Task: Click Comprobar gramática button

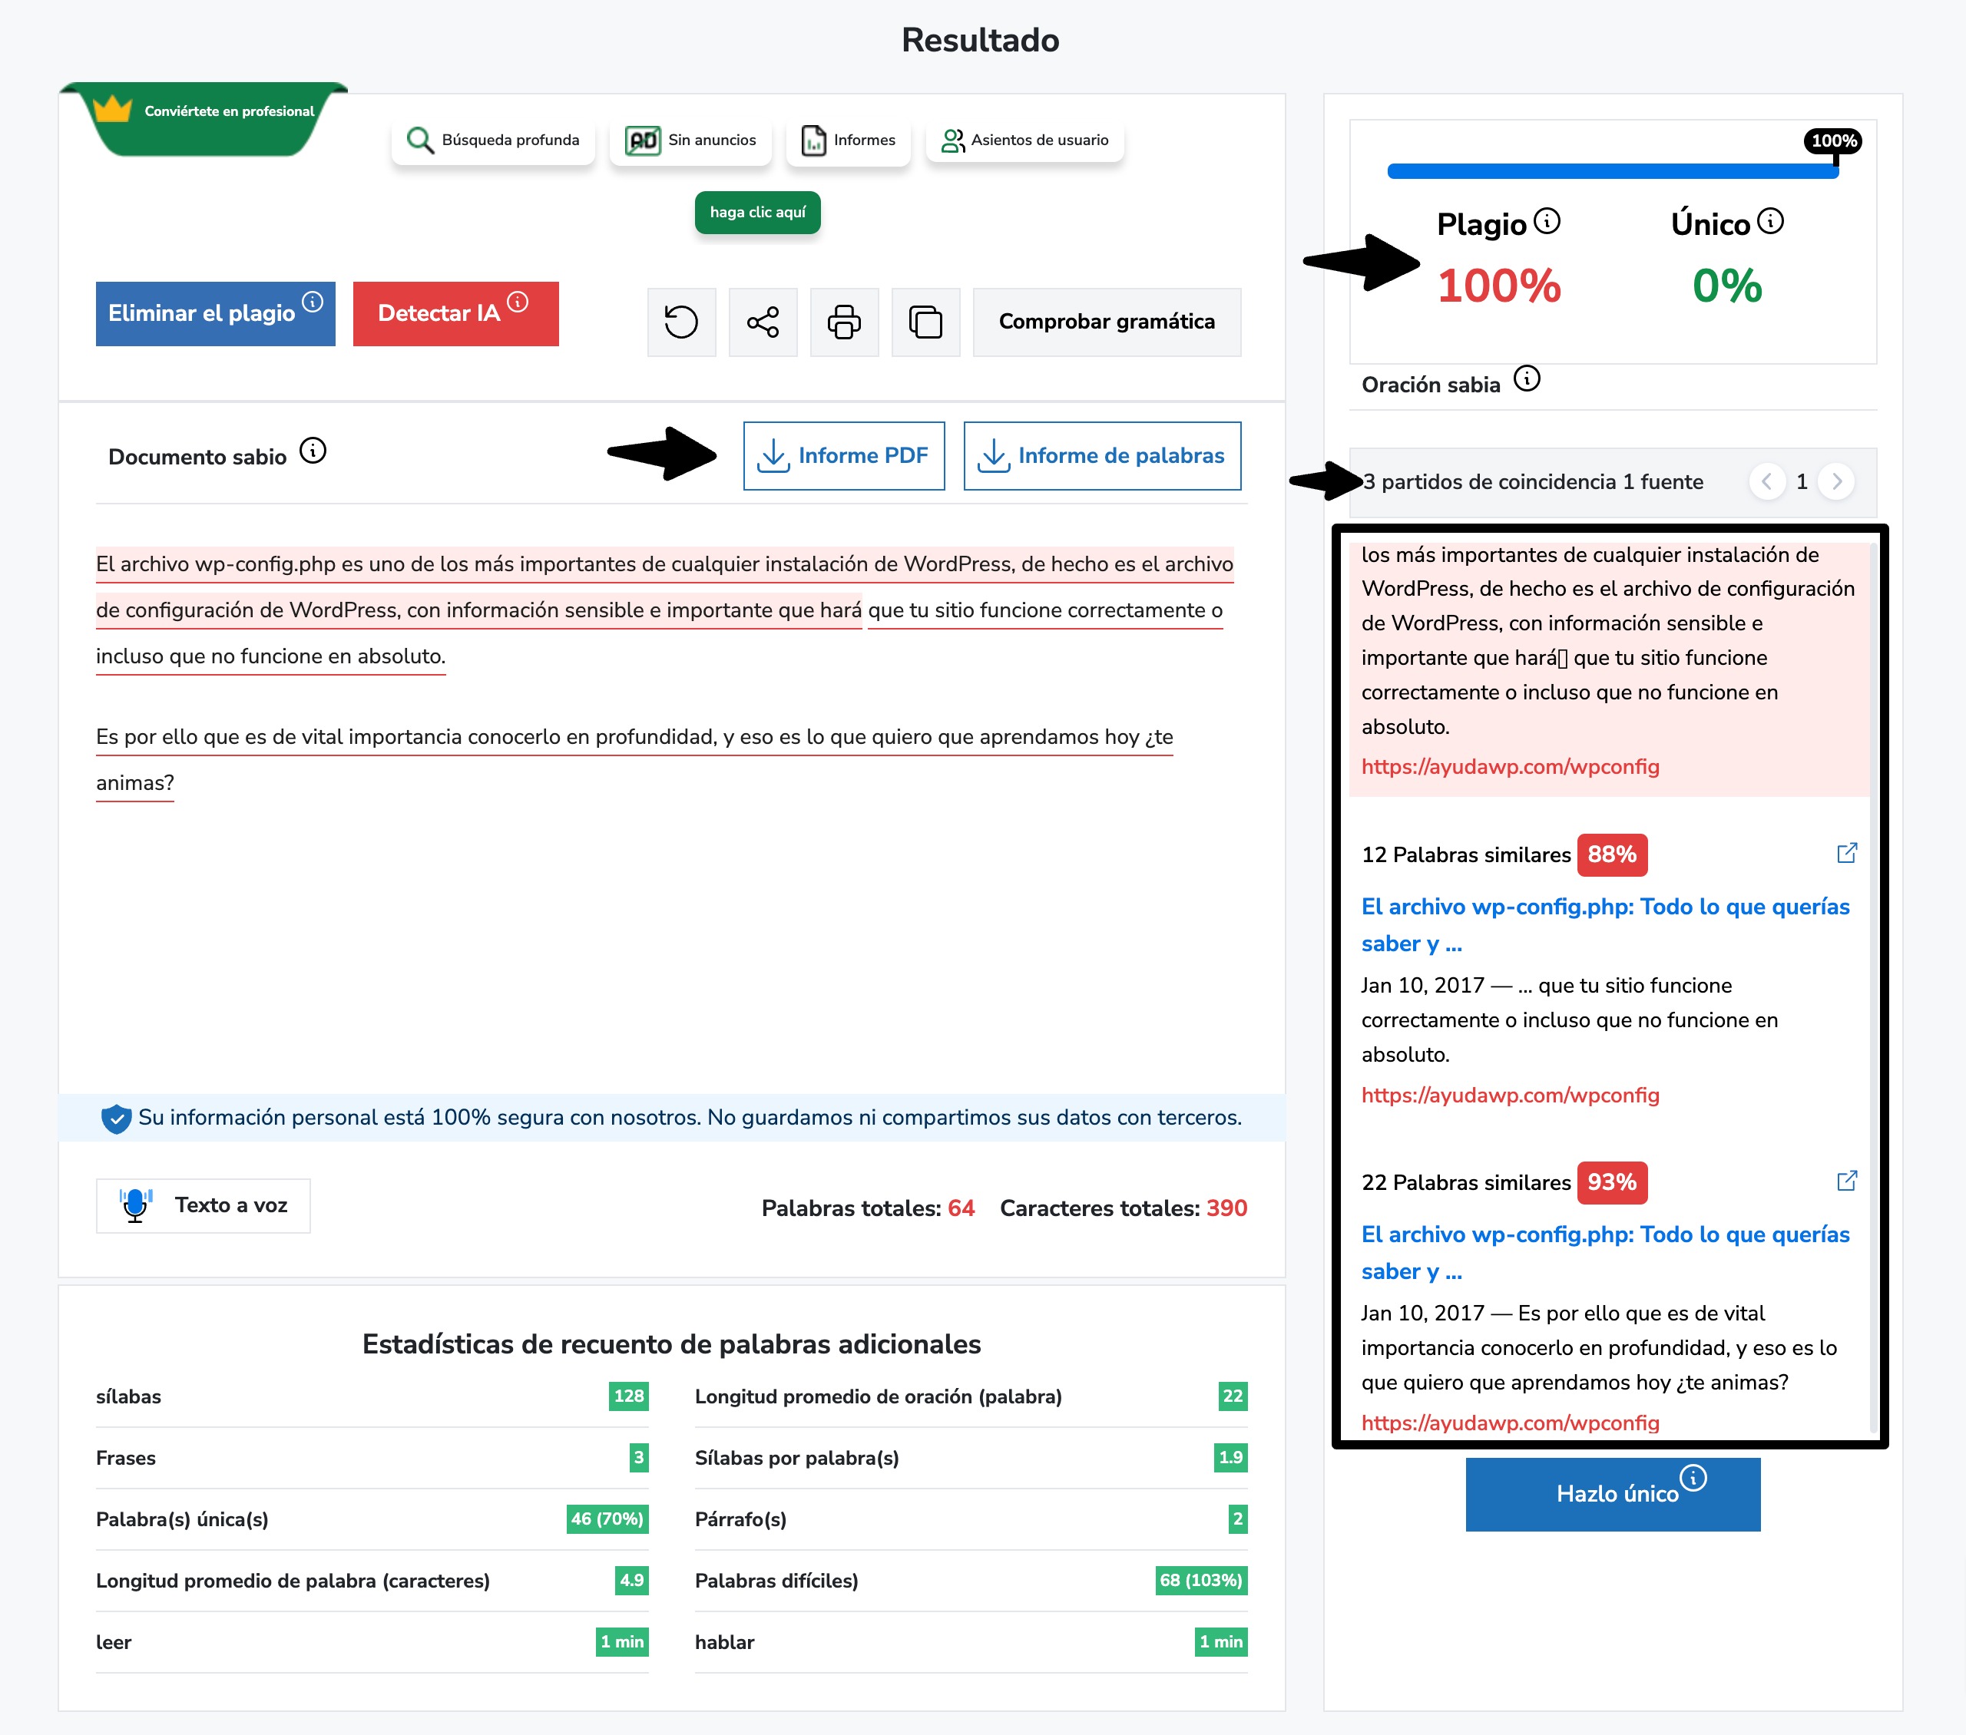Action: click(x=1107, y=321)
